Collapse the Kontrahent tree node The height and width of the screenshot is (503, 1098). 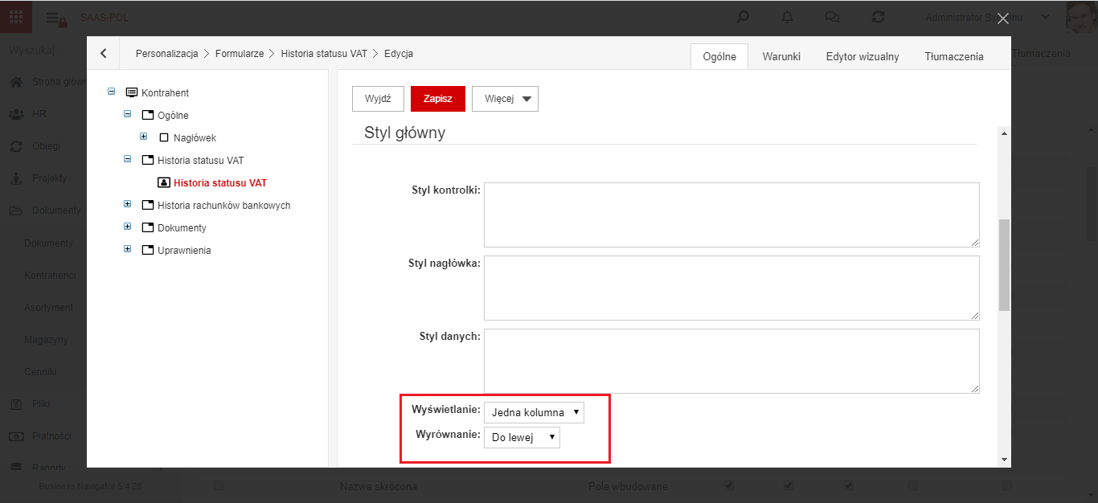[111, 92]
